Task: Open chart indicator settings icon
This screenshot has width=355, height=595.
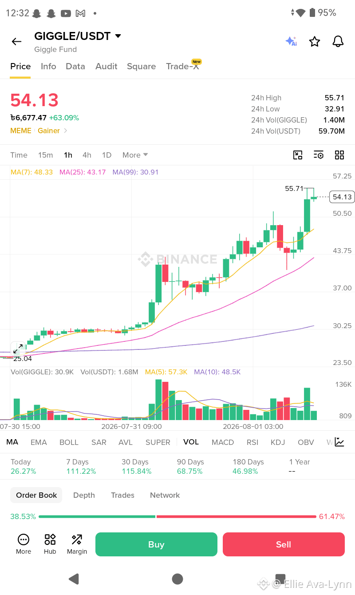Action: click(319, 155)
